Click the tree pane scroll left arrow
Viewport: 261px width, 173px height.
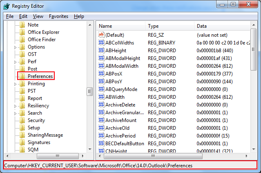(x=7, y=156)
